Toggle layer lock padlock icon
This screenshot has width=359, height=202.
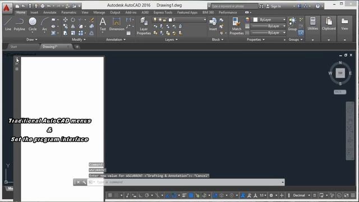[164, 20]
